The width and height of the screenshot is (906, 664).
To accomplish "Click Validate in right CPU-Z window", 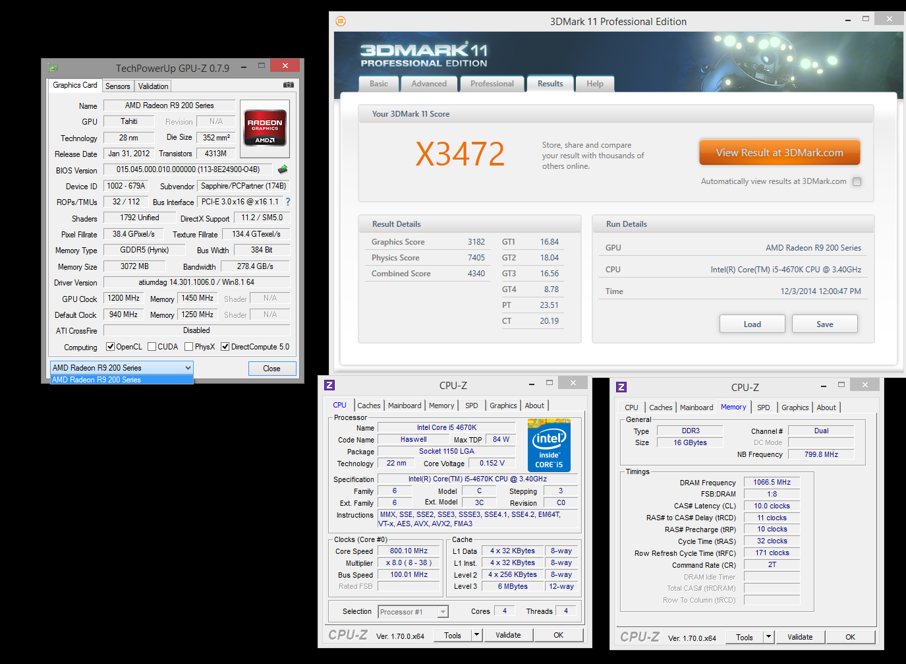I will pos(800,637).
